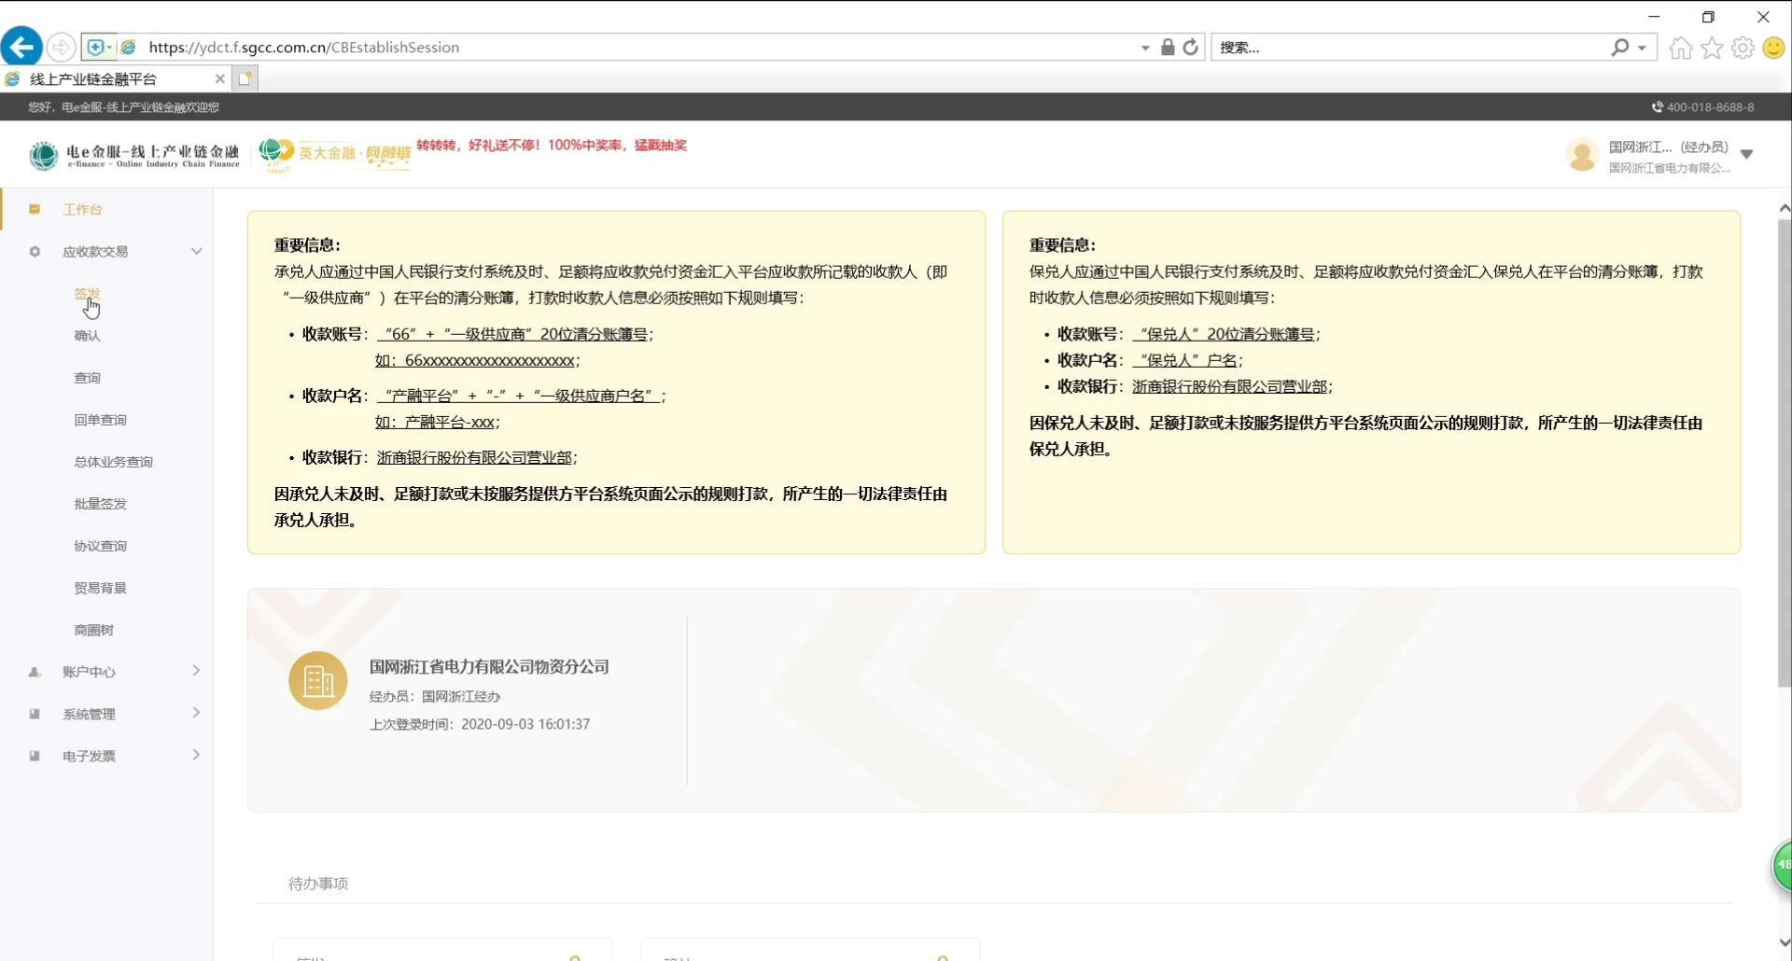Viewport: 1792px width, 961px height.
Task: Click the 账户中心 person icon
Action: point(35,672)
